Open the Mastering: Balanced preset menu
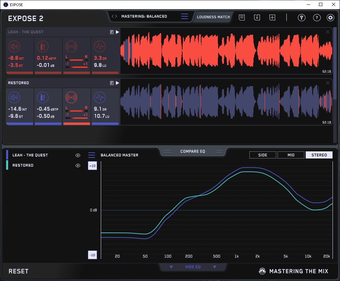The height and width of the screenshot is (281, 340). tap(185, 16)
